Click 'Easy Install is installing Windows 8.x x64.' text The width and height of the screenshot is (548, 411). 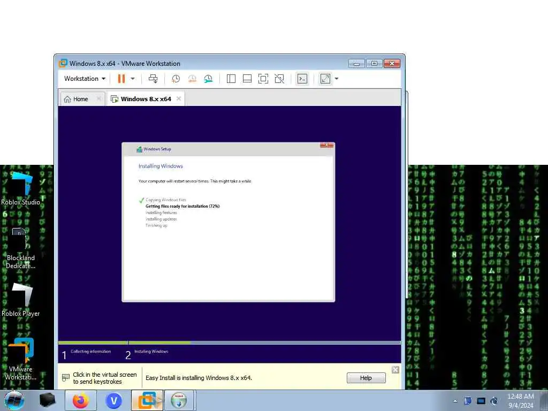(x=199, y=378)
